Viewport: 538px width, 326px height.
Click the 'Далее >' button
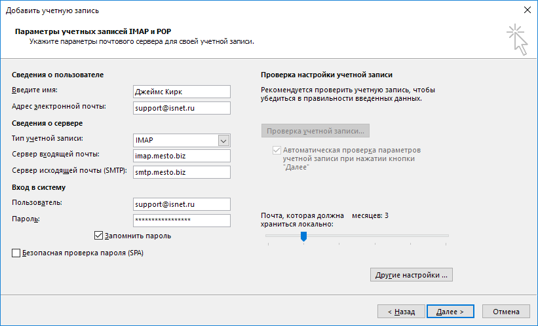click(x=450, y=312)
